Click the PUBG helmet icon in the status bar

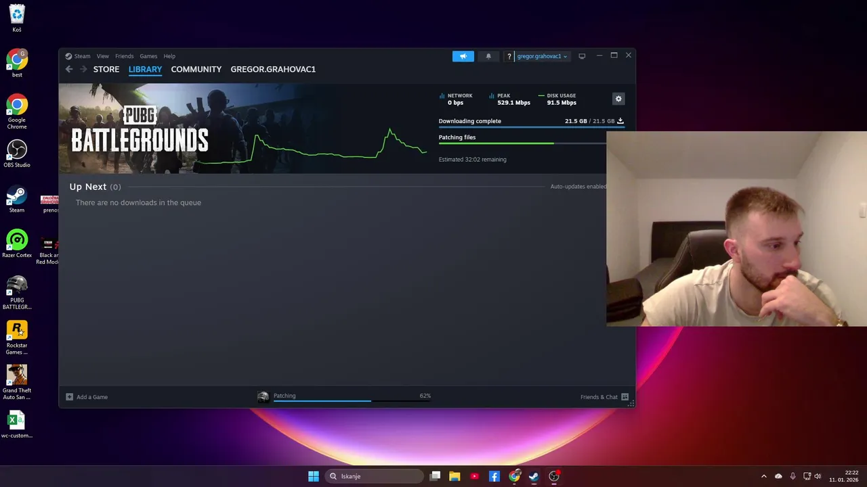click(263, 397)
